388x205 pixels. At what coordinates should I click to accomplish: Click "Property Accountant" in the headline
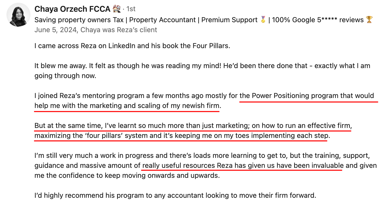(x=162, y=20)
